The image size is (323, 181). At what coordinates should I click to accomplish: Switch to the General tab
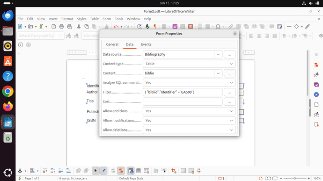point(112,44)
